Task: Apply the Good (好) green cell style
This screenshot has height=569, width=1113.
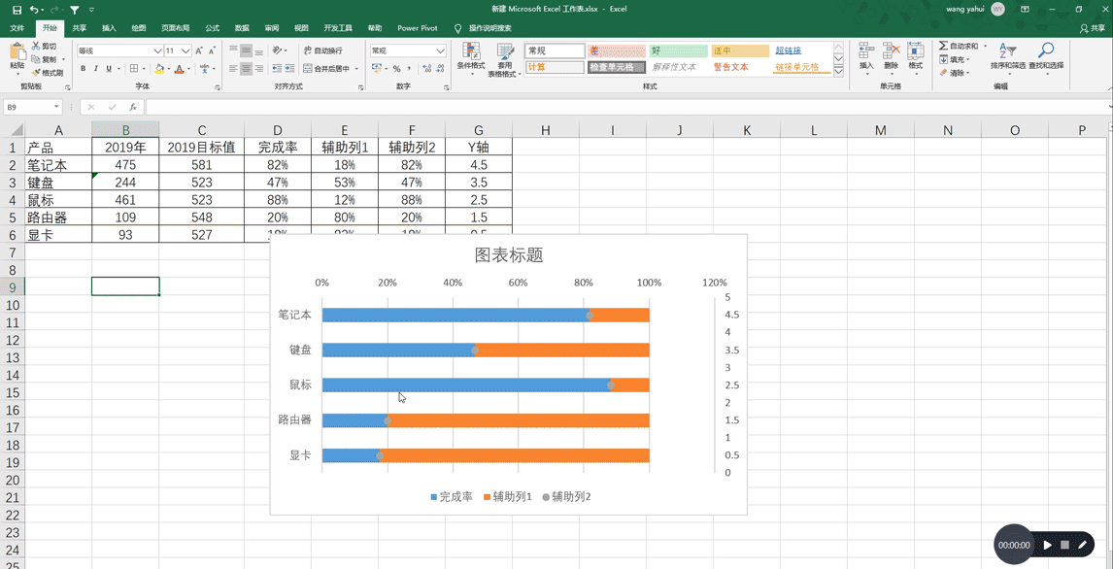Action: pyautogui.click(x=679, y=50)
